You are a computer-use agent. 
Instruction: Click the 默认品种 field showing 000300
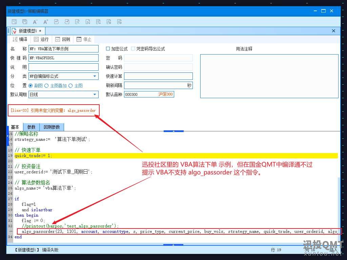149,94
